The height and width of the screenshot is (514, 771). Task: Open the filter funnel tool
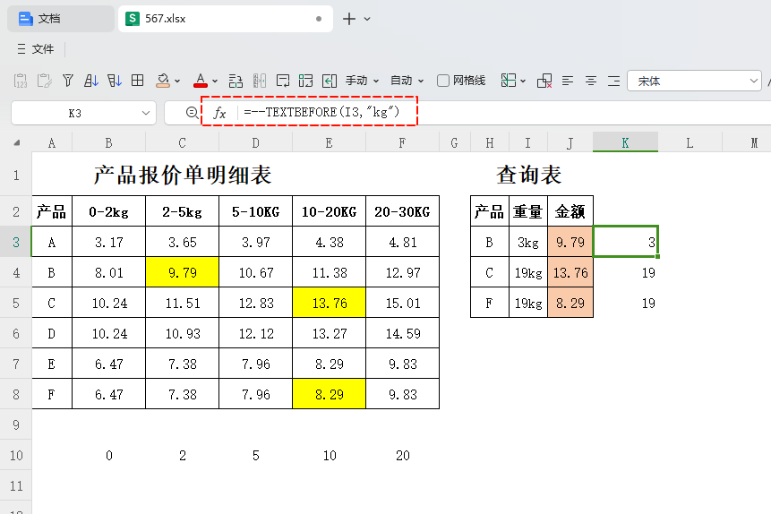[68, 81]
